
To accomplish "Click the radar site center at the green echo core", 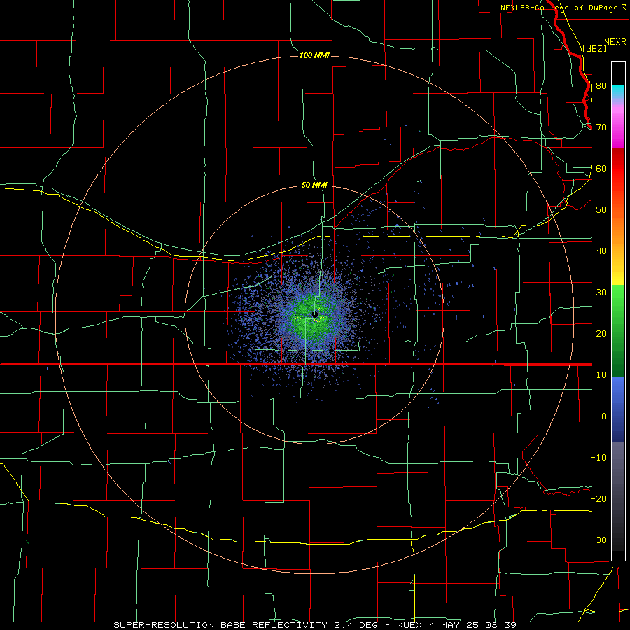I will pyautogui.click(x=316, y=314).
